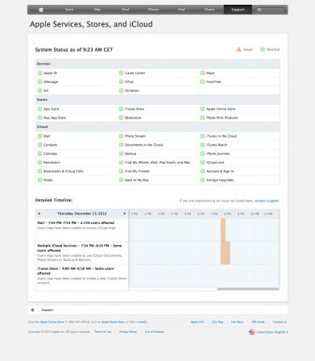Click the status icon next to Photo Print Products
The height and width of the screenshot is (361, 315).
[202, 118]
